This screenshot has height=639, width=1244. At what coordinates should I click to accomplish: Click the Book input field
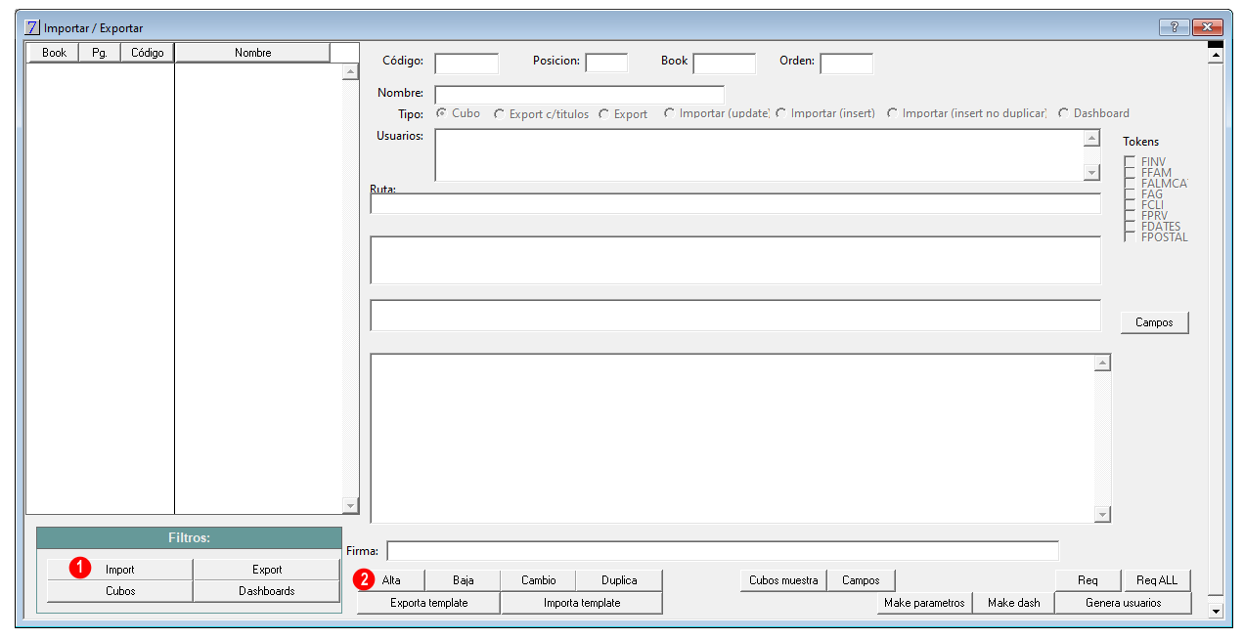pos(725,64)
